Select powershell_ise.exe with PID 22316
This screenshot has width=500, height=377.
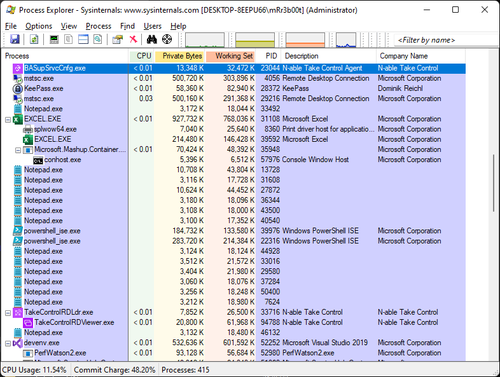pos(233,241)
